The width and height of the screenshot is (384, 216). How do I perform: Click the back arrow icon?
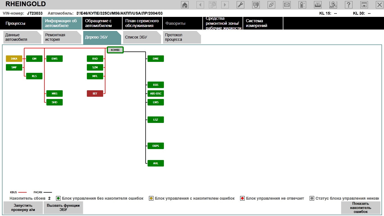[x=200, y=5]
